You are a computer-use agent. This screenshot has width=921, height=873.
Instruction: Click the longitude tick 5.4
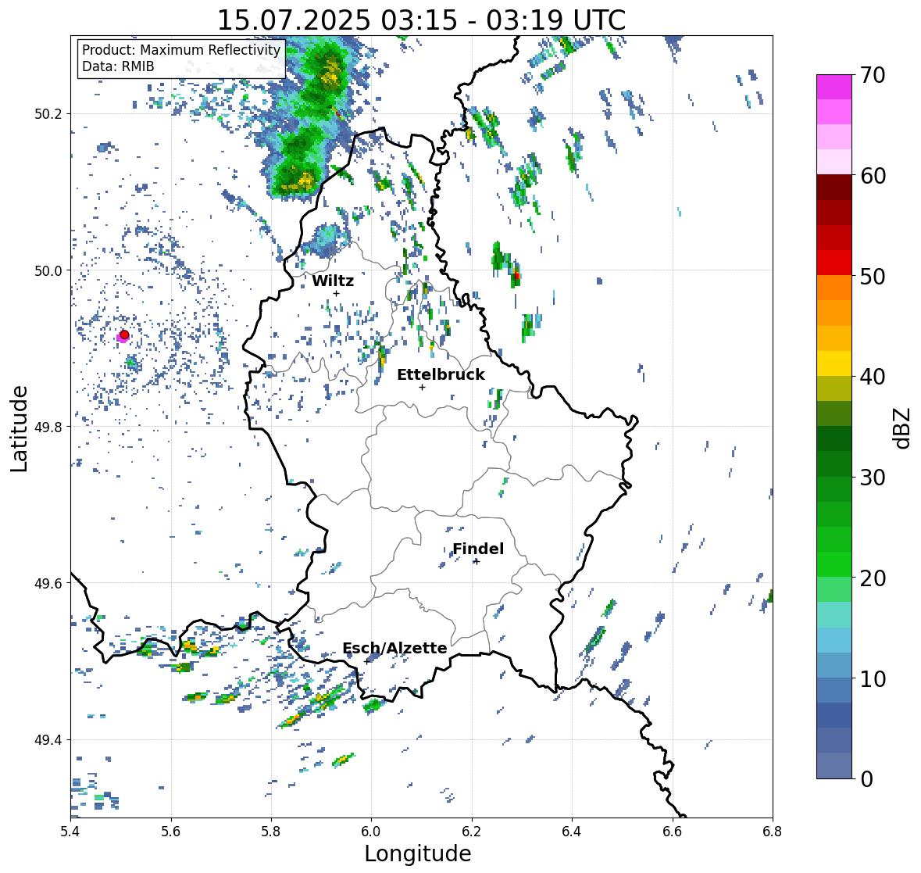[x=70, y=832]
